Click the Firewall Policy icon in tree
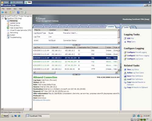The width and height of the screenshot is (152, 121). [8, 25]
